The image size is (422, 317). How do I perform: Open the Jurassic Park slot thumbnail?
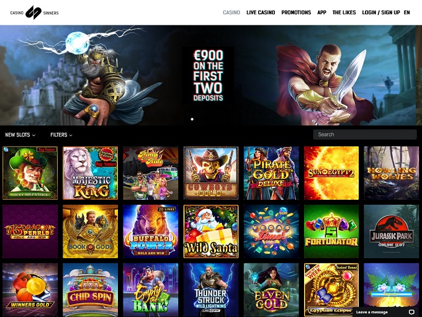point(392,231)
